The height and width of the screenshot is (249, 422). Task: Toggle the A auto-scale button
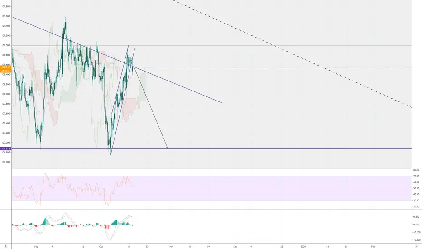point(417,246)
